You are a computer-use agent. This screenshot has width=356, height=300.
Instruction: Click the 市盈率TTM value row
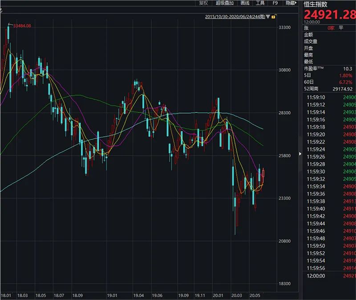(329, 69)
